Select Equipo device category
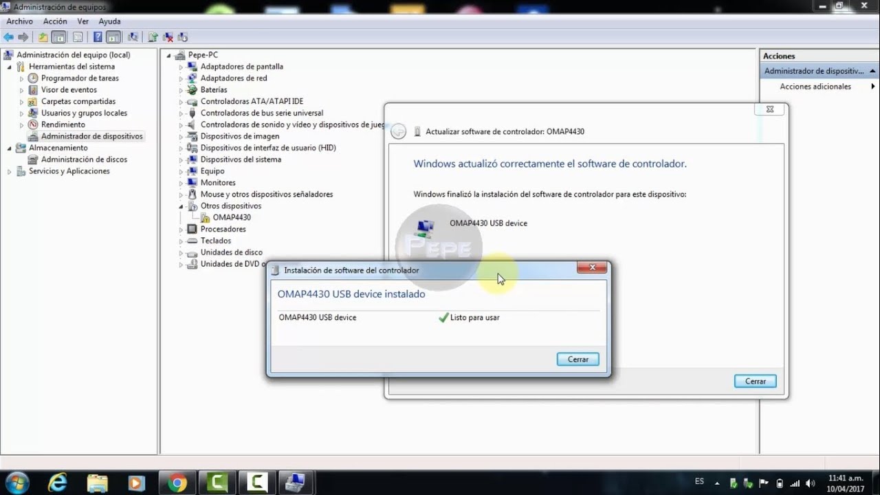 (x=212, y=171)
